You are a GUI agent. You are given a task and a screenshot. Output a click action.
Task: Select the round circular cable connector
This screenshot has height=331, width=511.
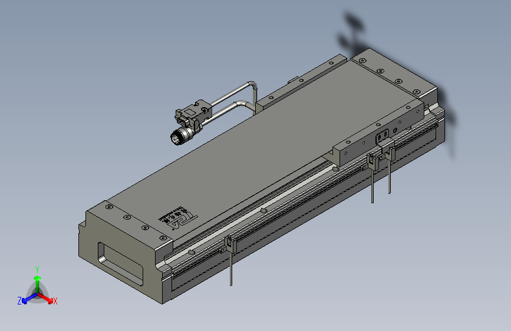click(x=181, y=135)
